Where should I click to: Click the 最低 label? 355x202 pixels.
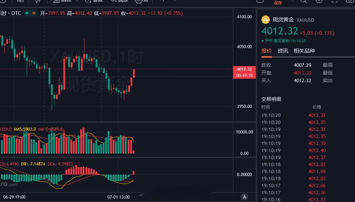pos(328,73)
